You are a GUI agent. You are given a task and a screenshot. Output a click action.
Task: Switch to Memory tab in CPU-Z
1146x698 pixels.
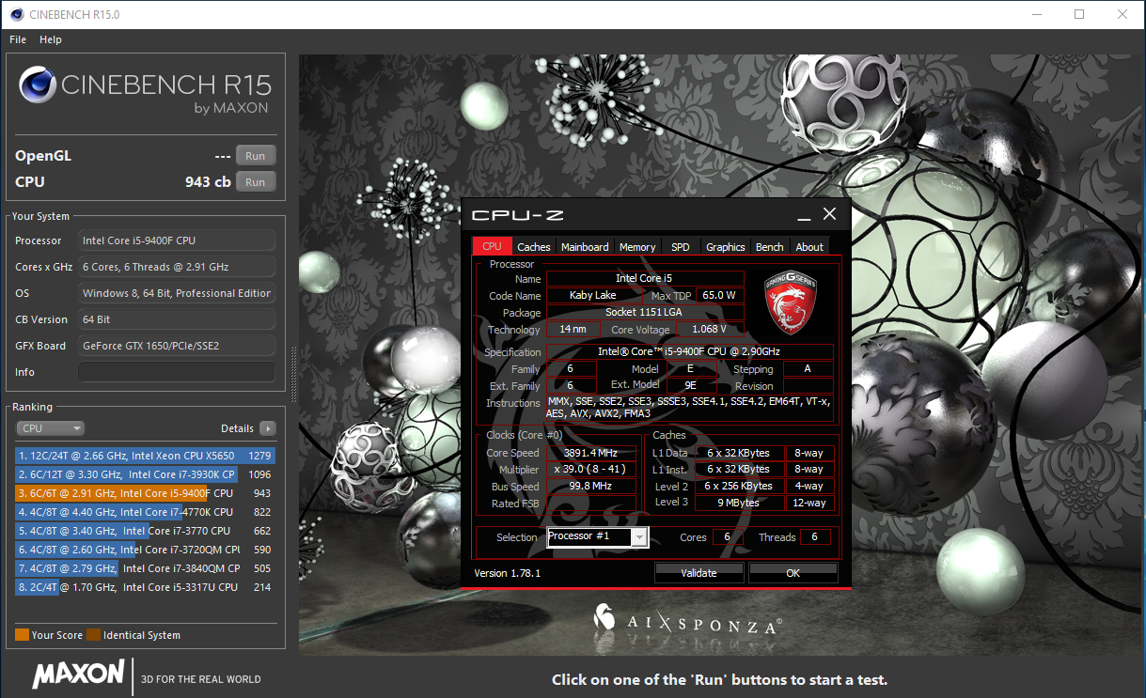[x=637, y=247]
